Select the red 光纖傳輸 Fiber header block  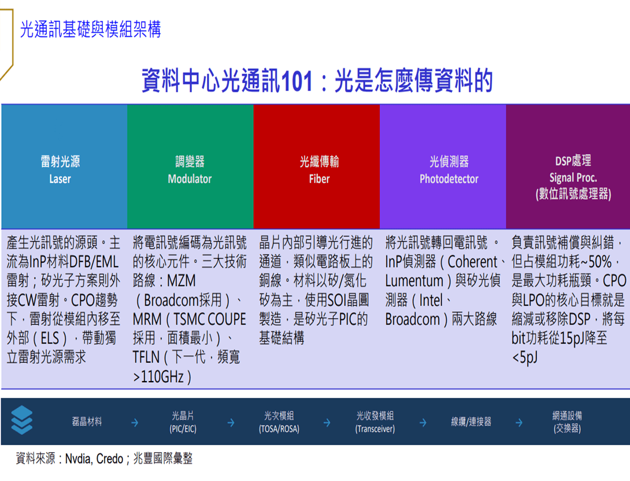pos(317,167)
